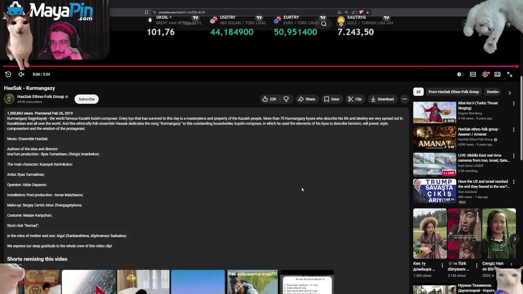Viewport: 523px width, 294px height.
Task: Subscribe to HasSak Ethno-Folk Group
Action: [87, 99]
